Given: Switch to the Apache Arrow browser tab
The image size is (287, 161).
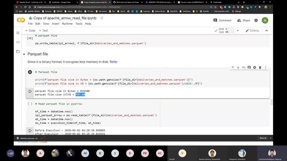Looking at the screenshot, I should pos(31,2).
